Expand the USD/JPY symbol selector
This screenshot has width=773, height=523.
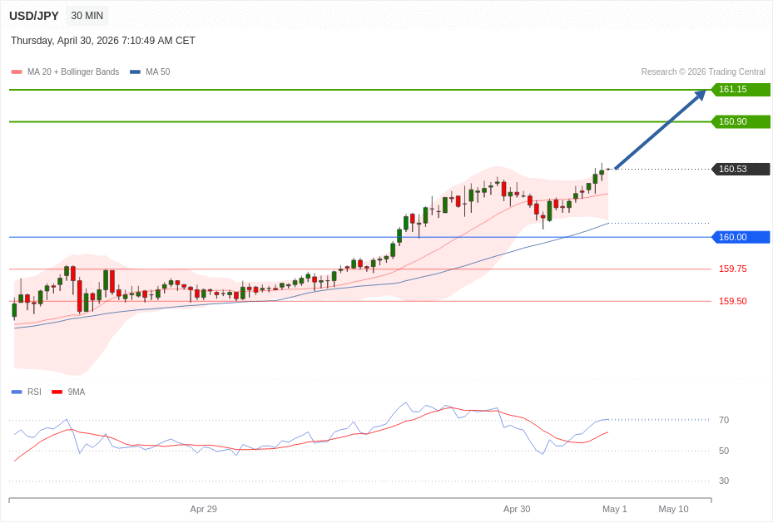click(34, 15)
